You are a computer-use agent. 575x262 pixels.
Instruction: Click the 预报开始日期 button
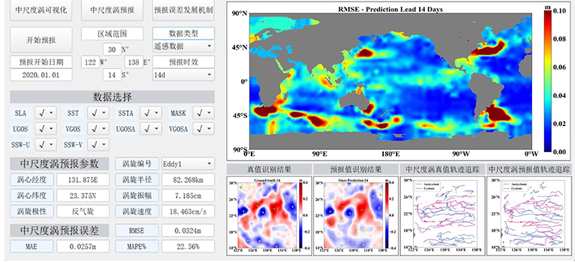coord(41,62)
